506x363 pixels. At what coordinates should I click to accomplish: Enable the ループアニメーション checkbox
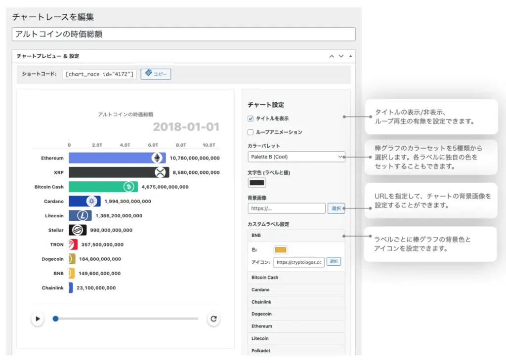(x=251, y=132)
